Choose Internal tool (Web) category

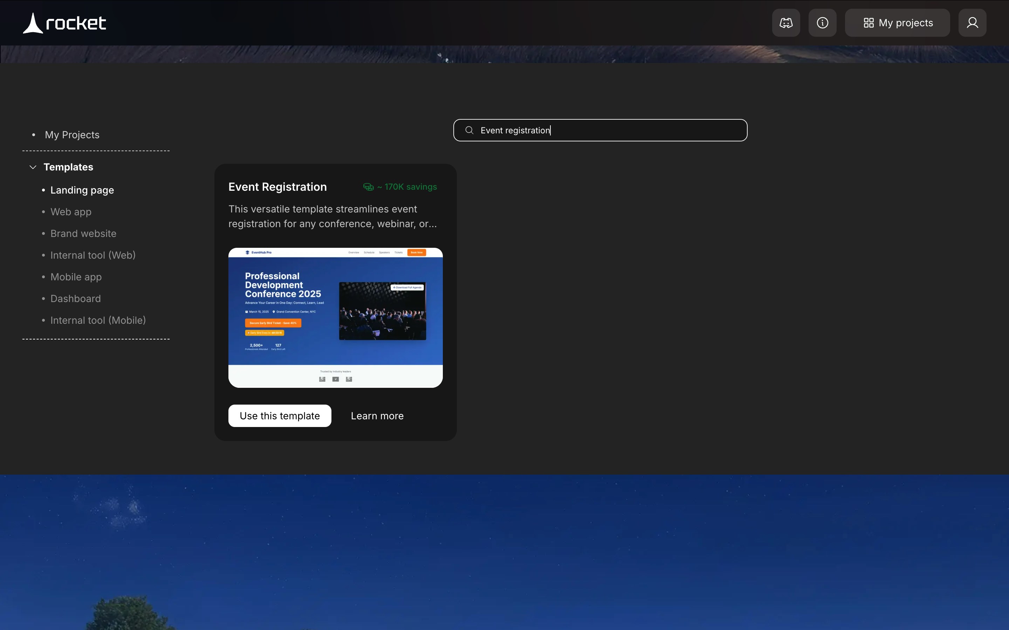(93, 255)
